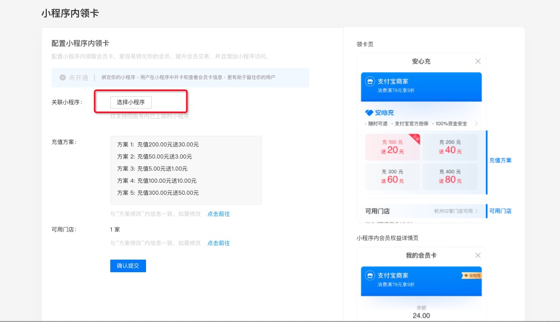This screenshot has height=322, width=560.
Task: Click the blue heart 安心充 logo icon
Action: click(369, 113)
